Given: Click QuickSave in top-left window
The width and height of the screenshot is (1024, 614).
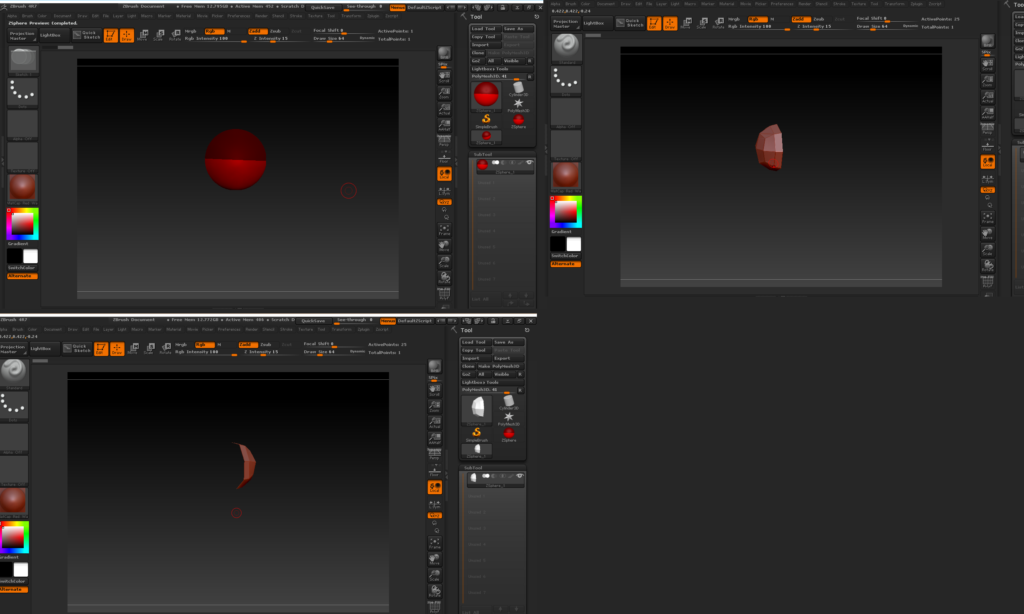Looking at the screenshot, I should (324, 8).
